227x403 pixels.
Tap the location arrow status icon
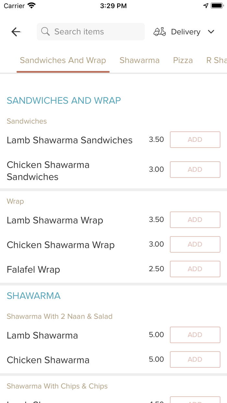(206, 5)
